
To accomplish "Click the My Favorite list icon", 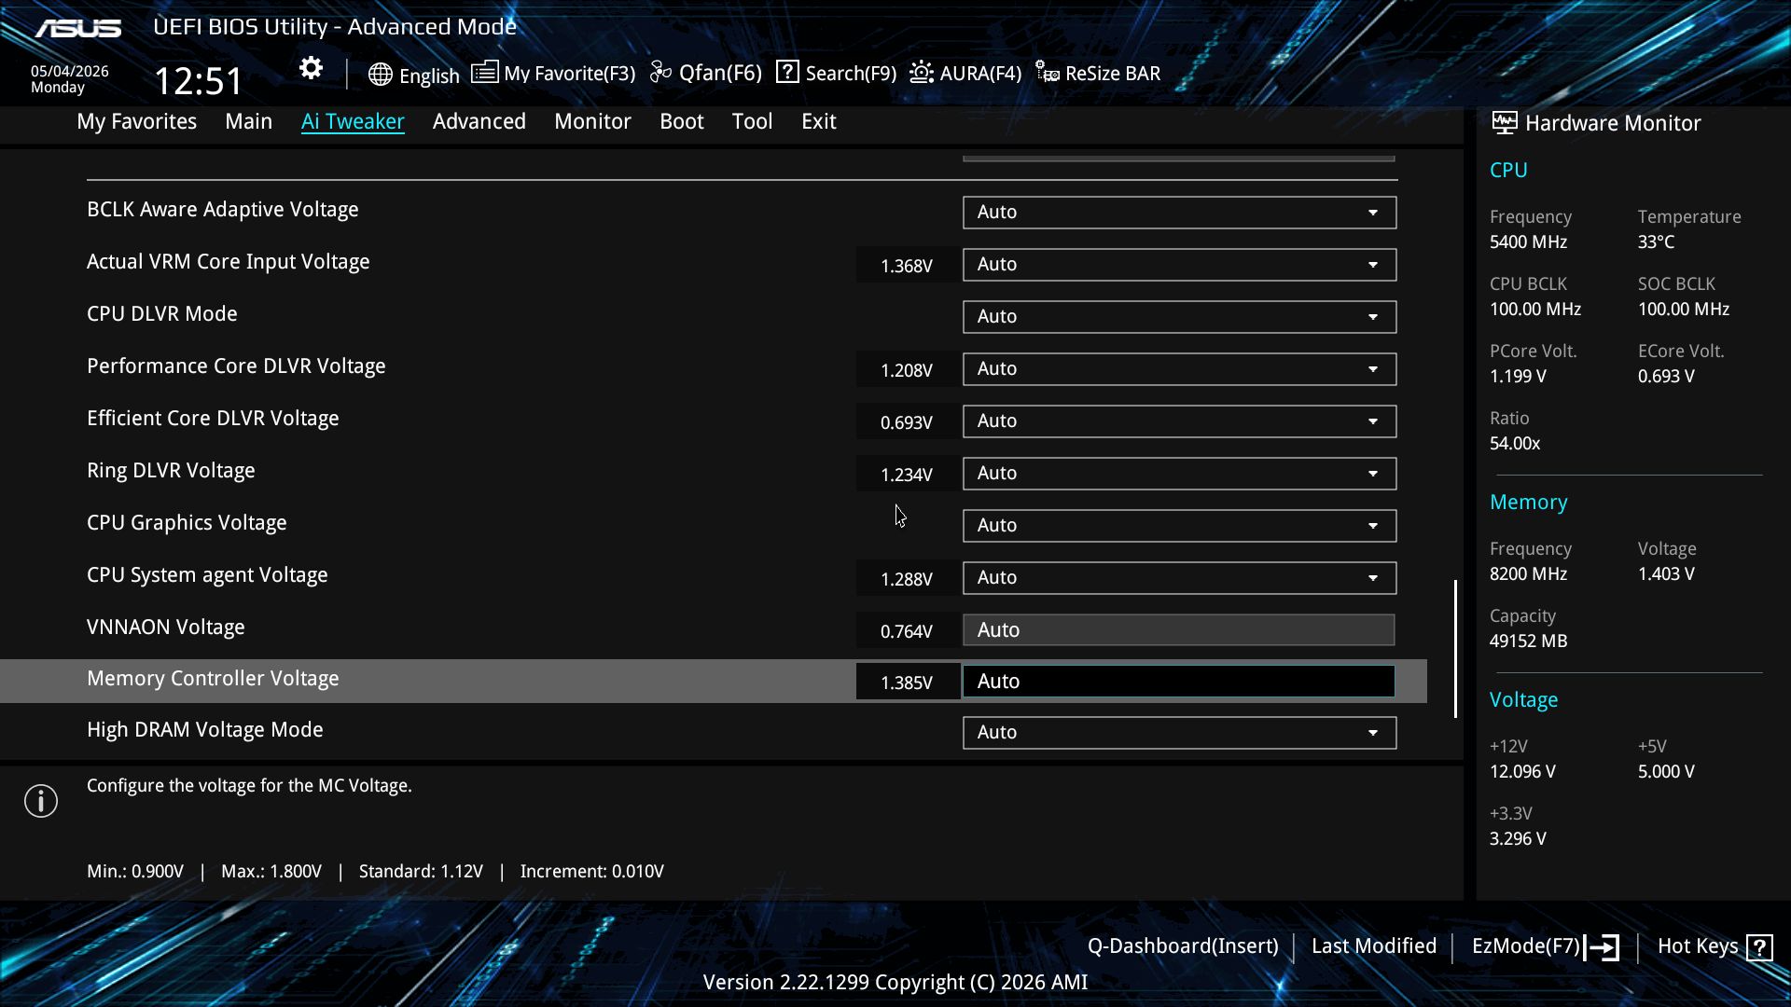I will (484, 72).
